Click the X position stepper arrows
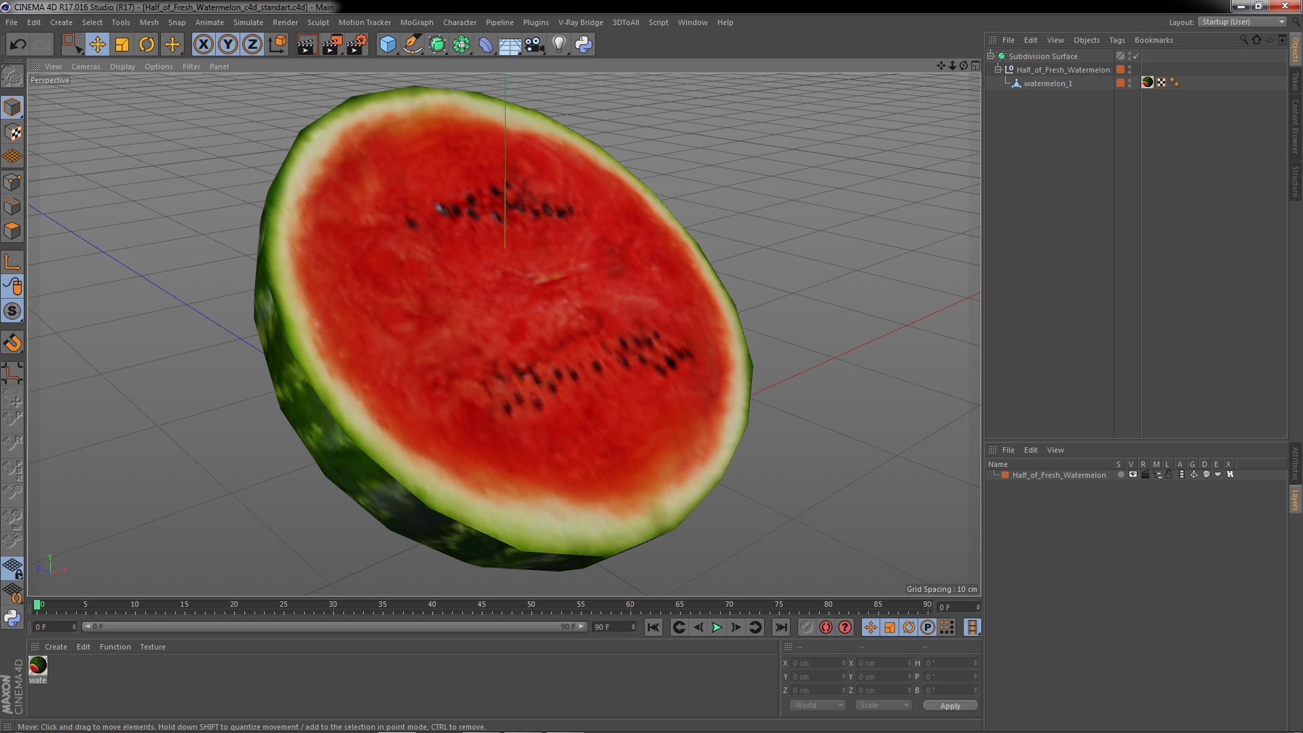Image resolution: width=1303 pixels, height=733 pixels. click(x=844, y=663)
